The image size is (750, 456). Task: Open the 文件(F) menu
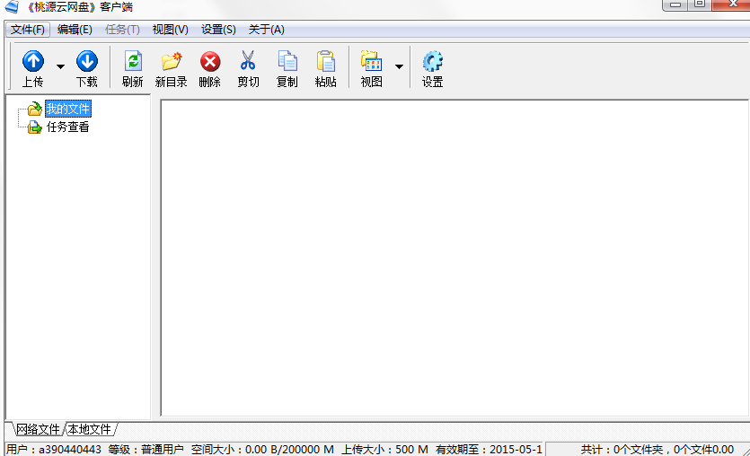[x=28, y=30]
